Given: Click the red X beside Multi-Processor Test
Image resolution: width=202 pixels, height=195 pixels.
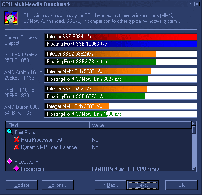Looking at the screenshot, I should [17, 139].
